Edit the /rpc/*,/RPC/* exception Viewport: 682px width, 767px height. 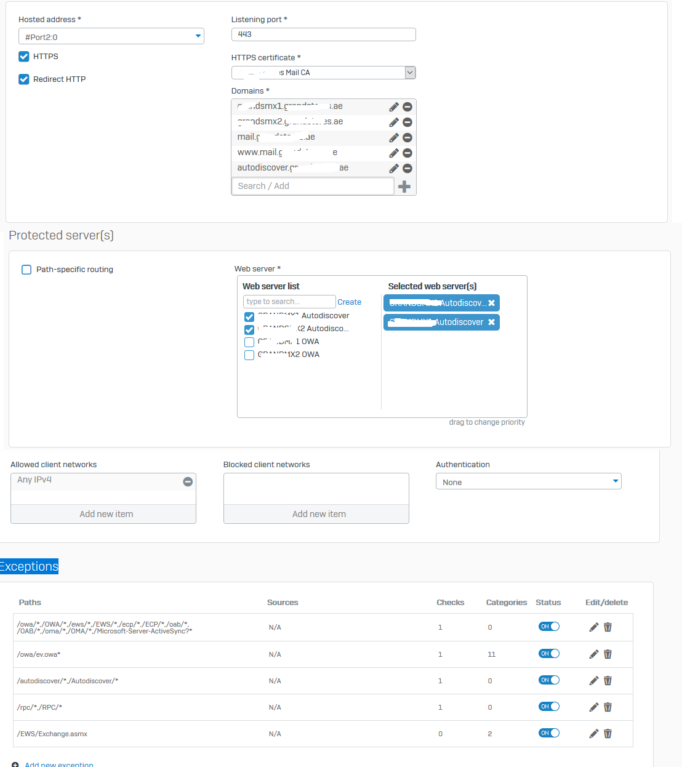[593, 707]
